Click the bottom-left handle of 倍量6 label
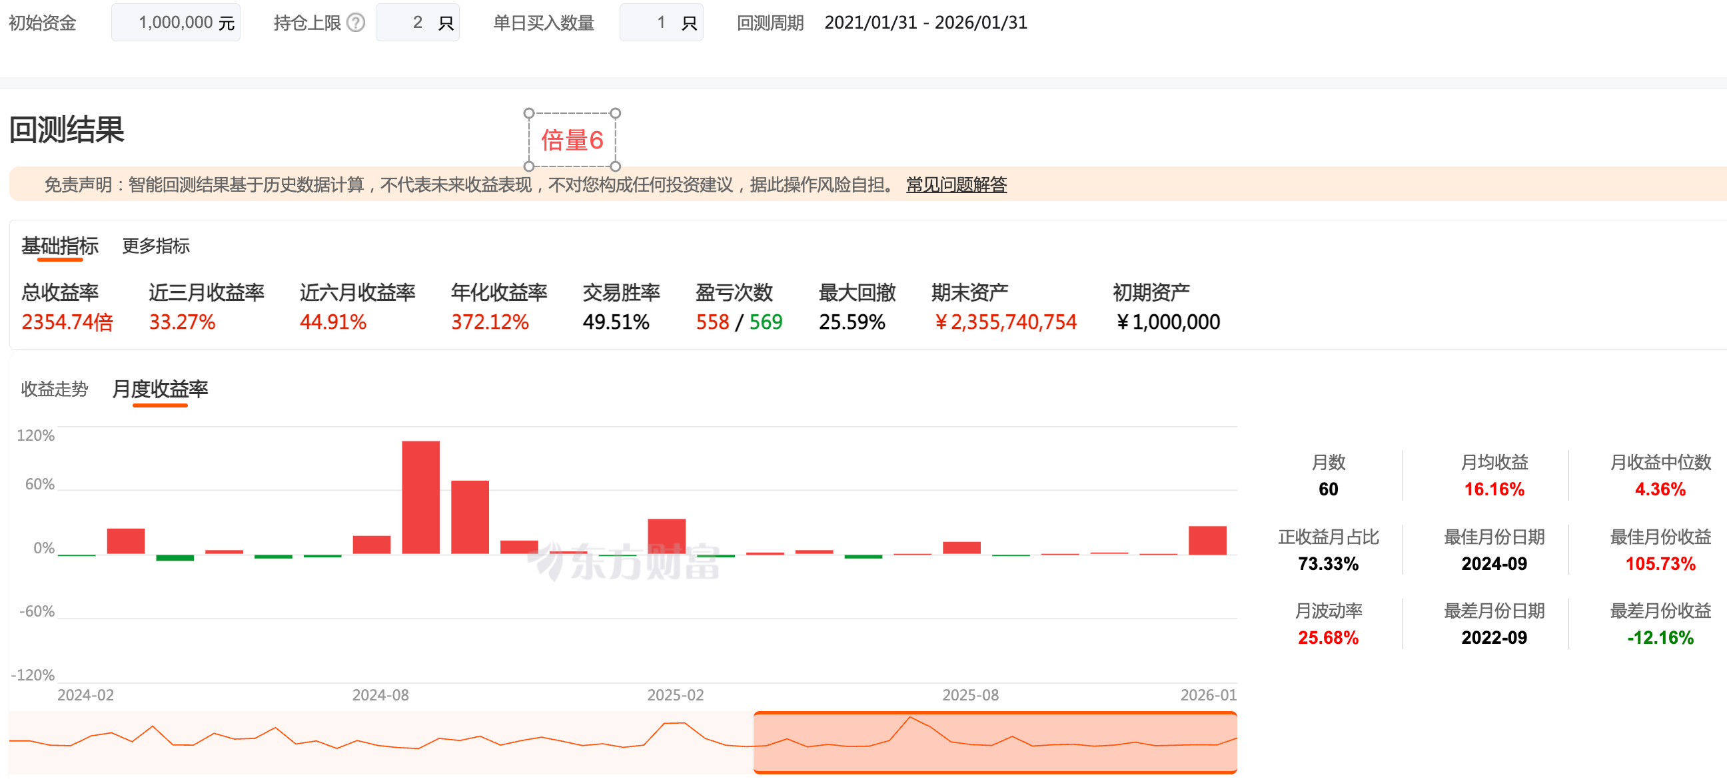This screenshot has width=1727, height=779. tap(529, 166)
